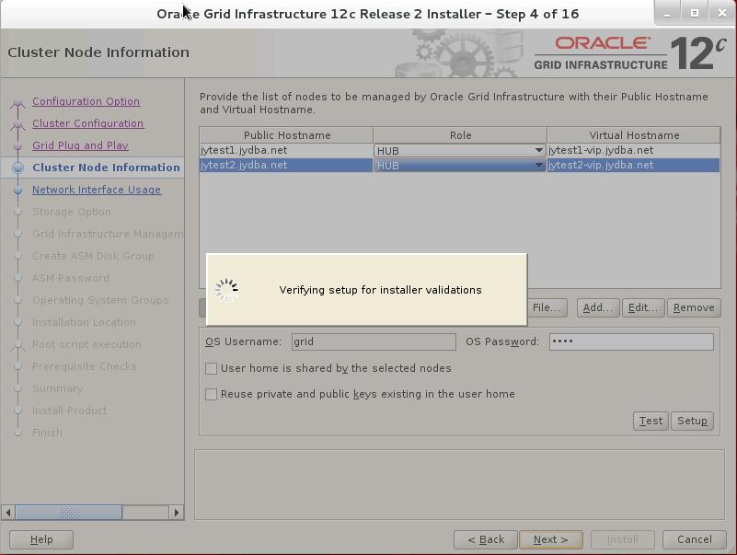
Task: Click the Root script execution step
Action: (x=86, y=344)
